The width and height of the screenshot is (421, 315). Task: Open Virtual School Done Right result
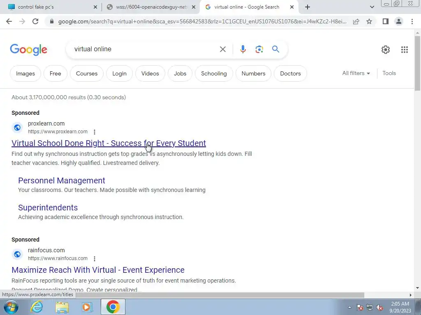pos(109,143)
